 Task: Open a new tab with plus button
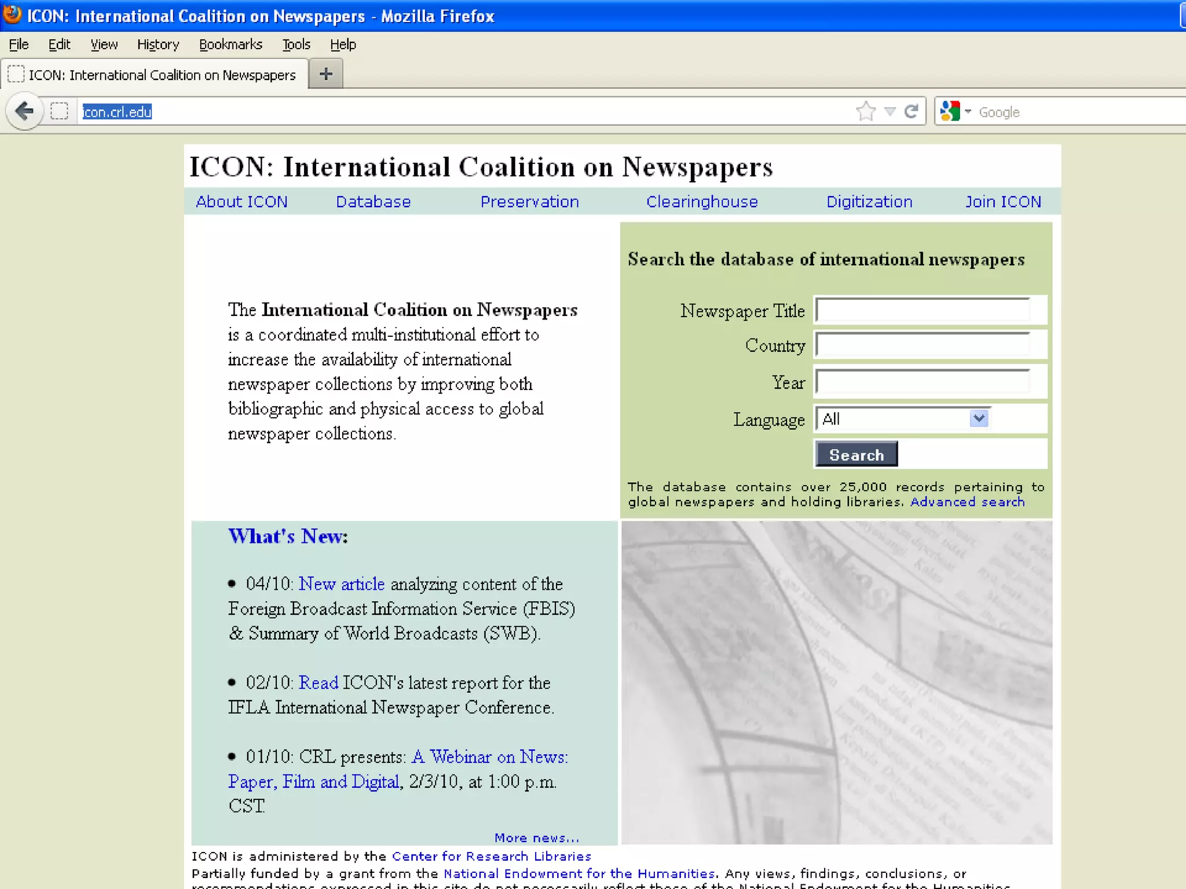click(x=325, y=74)
